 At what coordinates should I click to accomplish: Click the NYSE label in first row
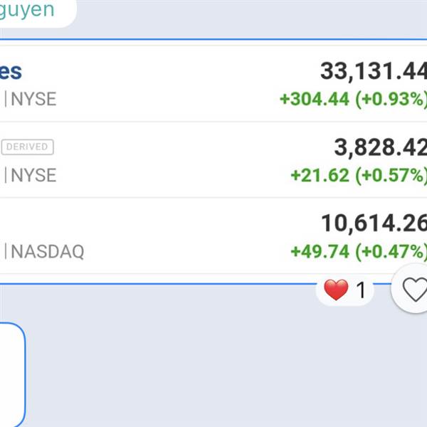point(33,99)
